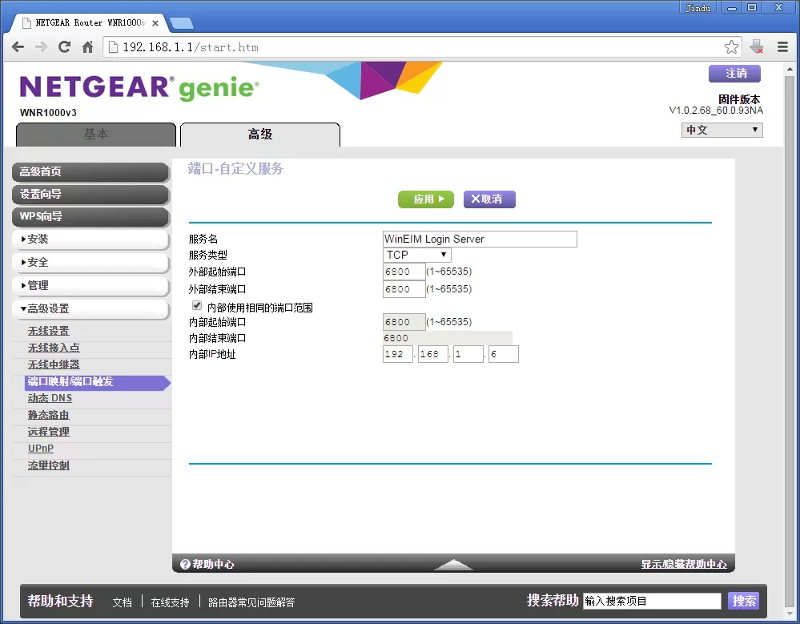This screenshot has height=624, width=800.
Task: Reload the router page
Action: tap(64, 47)
